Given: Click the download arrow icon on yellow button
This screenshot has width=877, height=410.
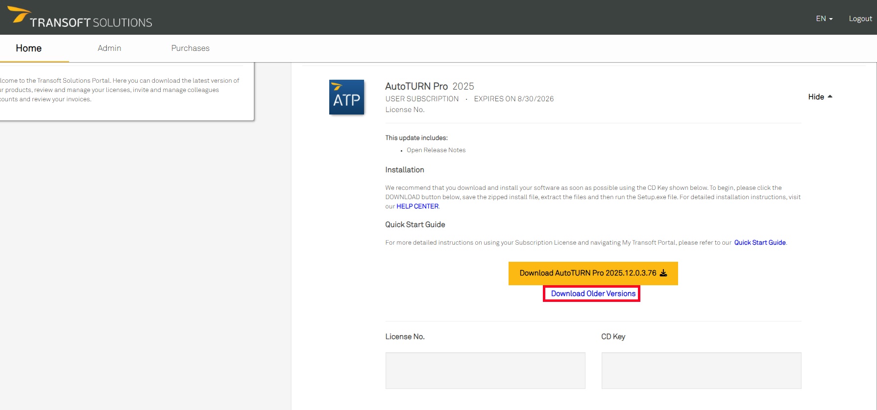Looking at the screenshot, I should tap(663, 273).
